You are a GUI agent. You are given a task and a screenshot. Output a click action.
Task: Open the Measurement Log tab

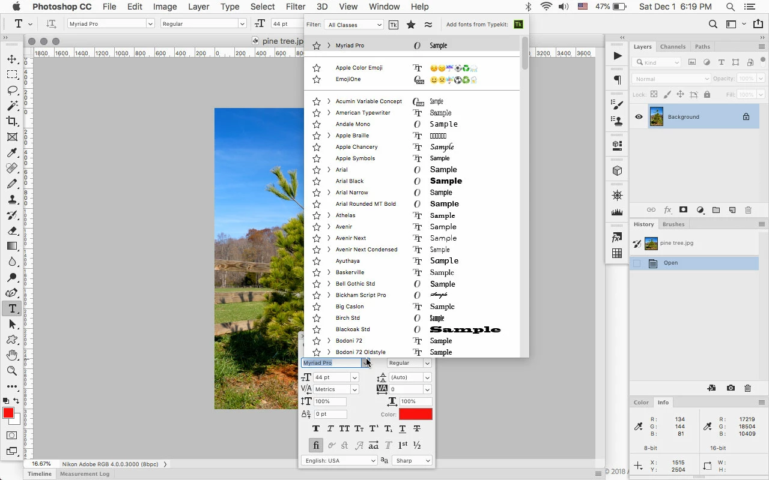coord(84,474)
